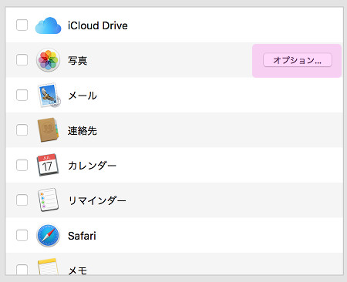The width and height of the screenshot is (347, 282).
Task: Click the Safari compass icon
Action: [48, 235]
